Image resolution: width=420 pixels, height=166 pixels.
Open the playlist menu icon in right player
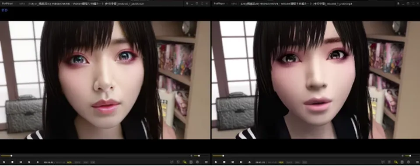417,162
